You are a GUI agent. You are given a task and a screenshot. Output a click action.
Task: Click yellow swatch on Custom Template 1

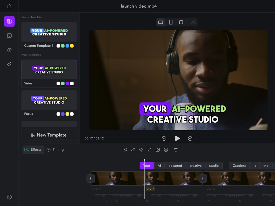tap(72, 46)
